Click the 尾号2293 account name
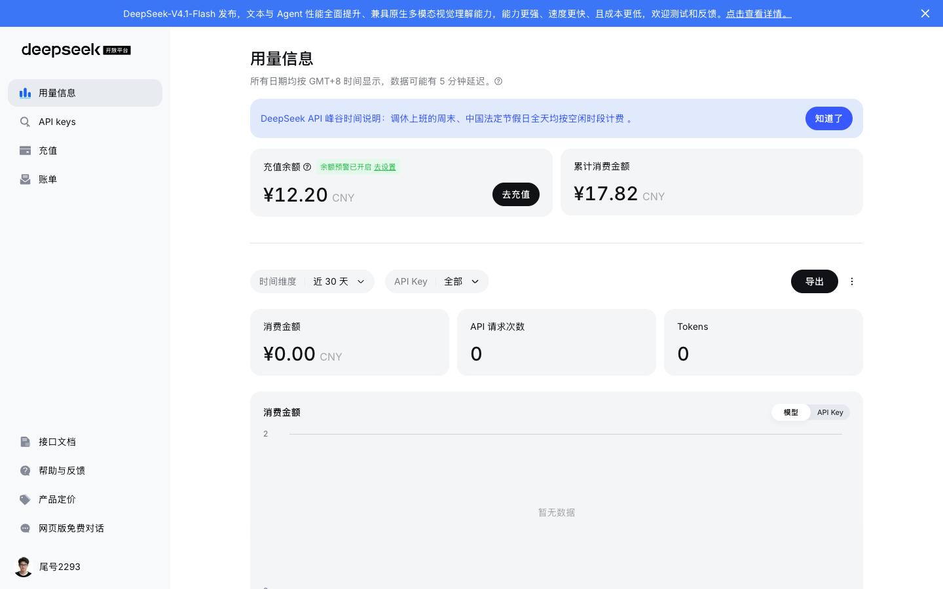The width and height of the screenshot is (943, 589). [60, 567]
